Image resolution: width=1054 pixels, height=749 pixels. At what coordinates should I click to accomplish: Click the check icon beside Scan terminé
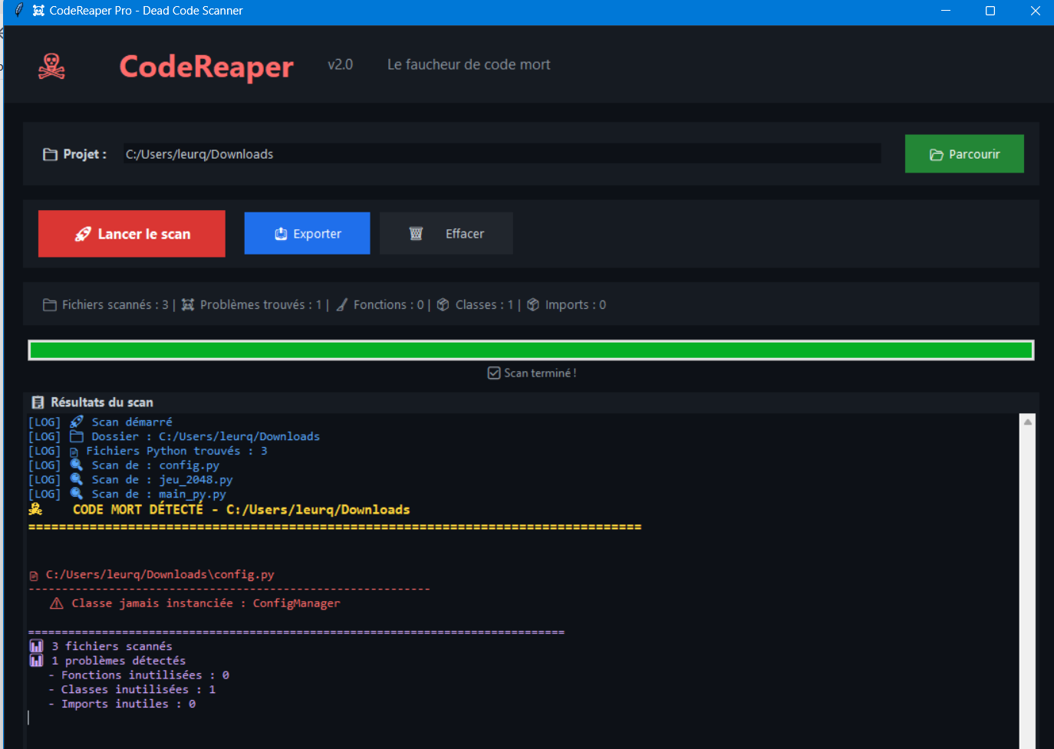pyautogui.click(x=494, y=373)
